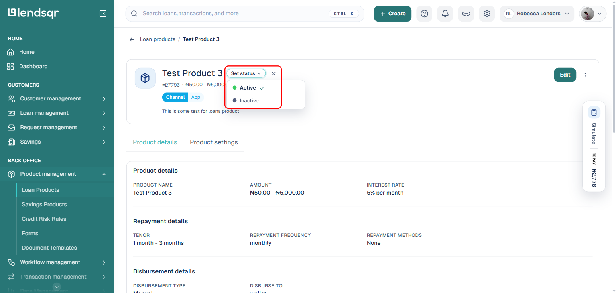
Task: Focus the search loans and transactions field
Action: 245,14
